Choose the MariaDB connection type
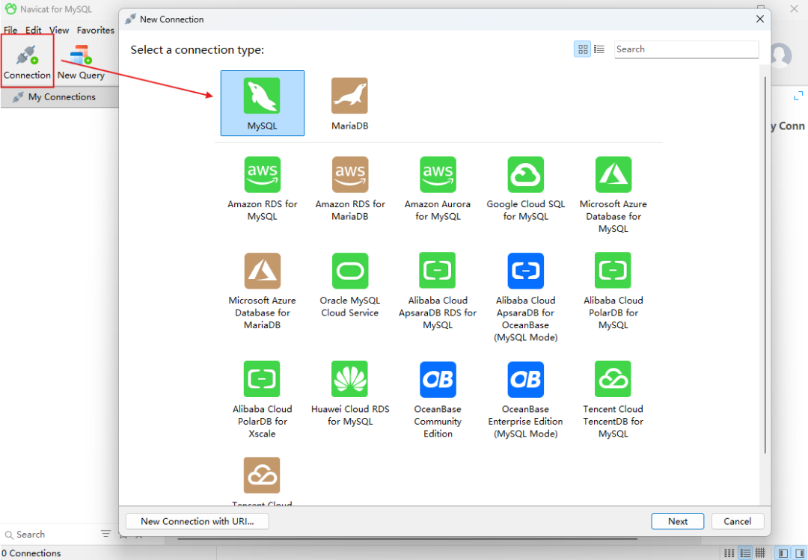This screenshot has height=560, width=808. click(x=350, y=103)
